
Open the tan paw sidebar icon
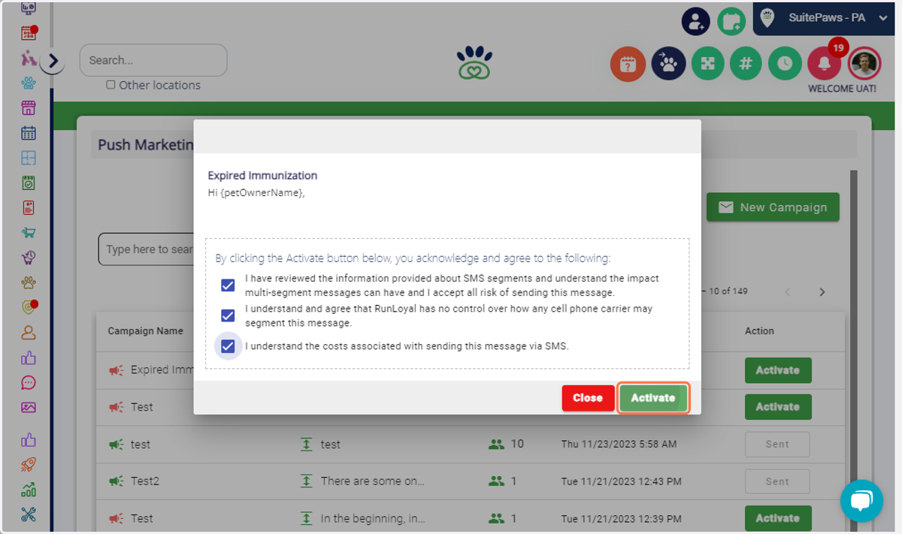point(29,283)
